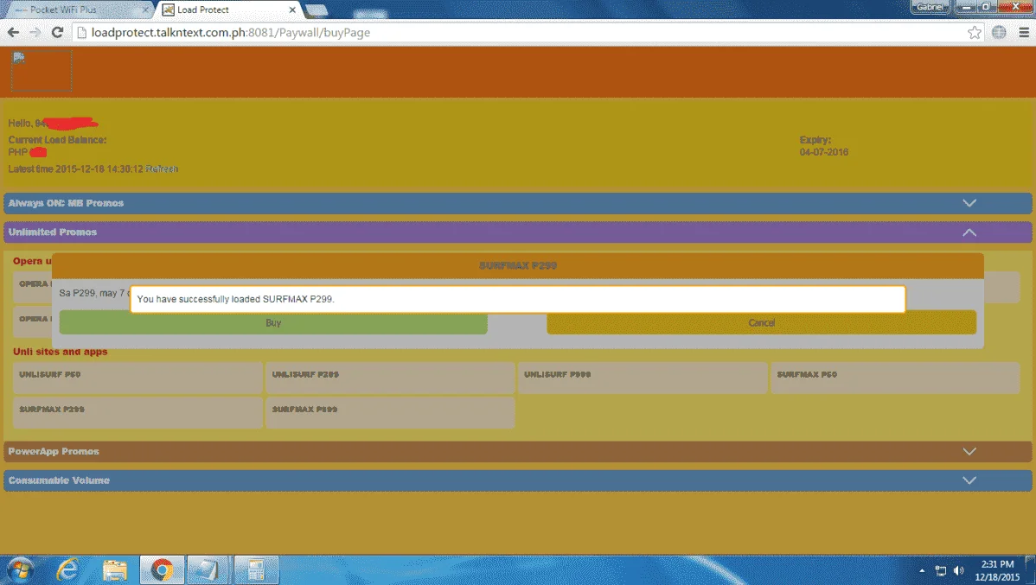Go back to the previous page
Screen dimensions: 1036x585
tap(13, 32)
